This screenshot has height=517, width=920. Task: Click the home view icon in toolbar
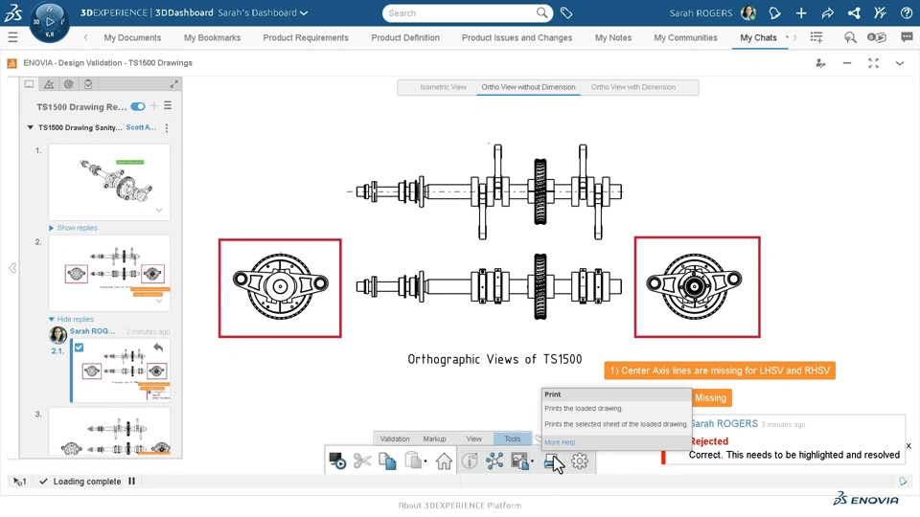(x=444, y=461)
